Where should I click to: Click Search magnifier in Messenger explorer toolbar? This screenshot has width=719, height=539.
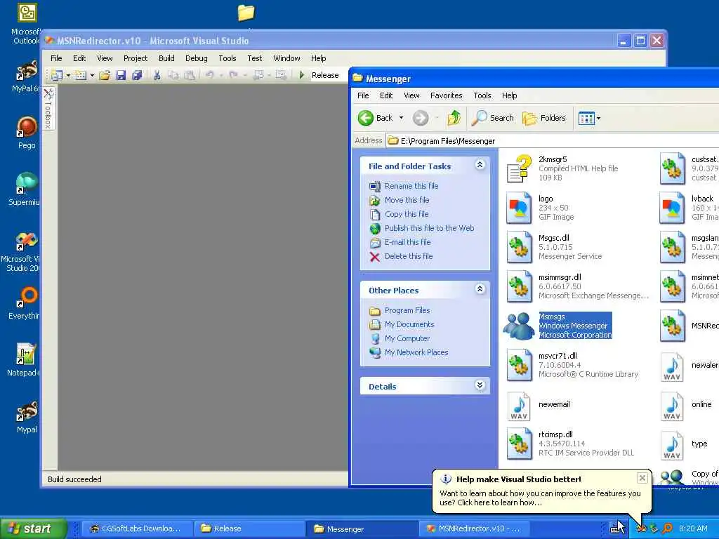[493, 118]
